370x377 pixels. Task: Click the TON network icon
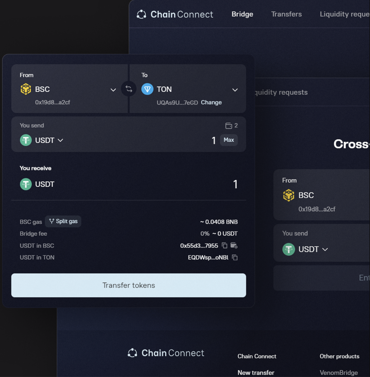(x=147, y=89)
